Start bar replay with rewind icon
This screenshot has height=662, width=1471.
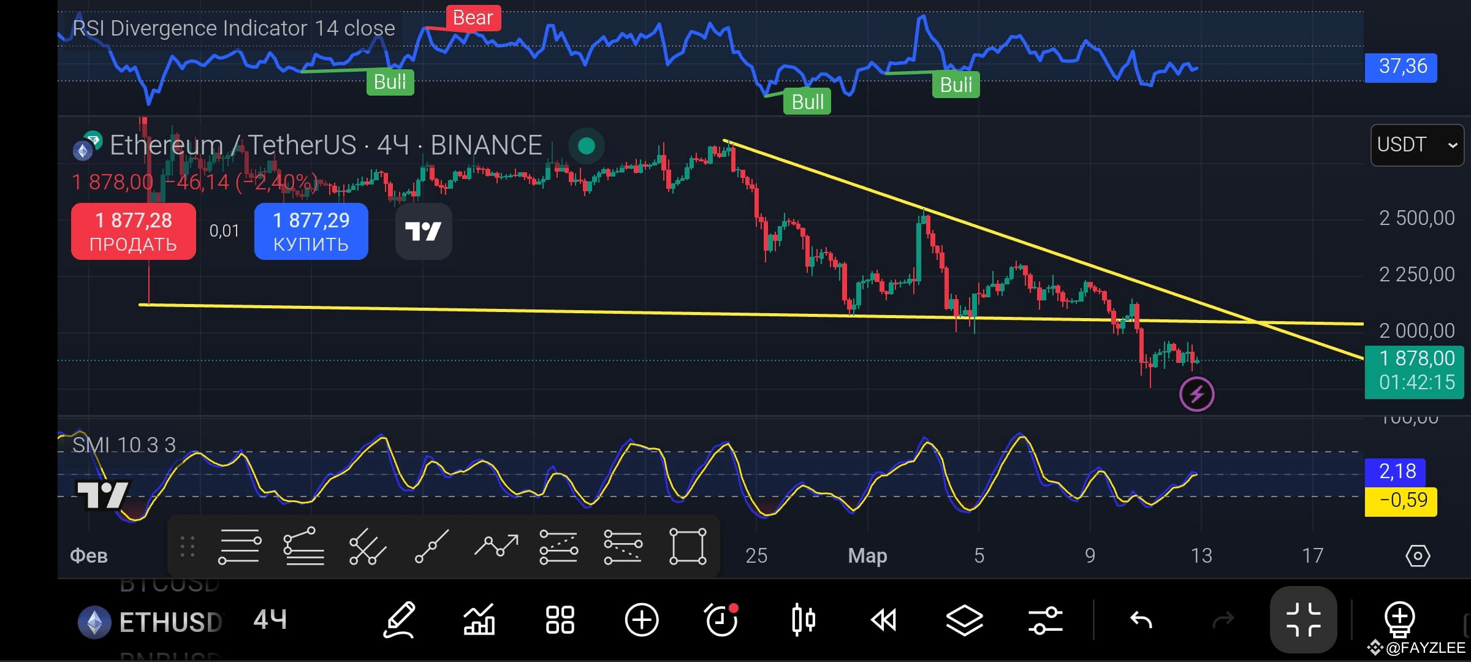(884, 621)
